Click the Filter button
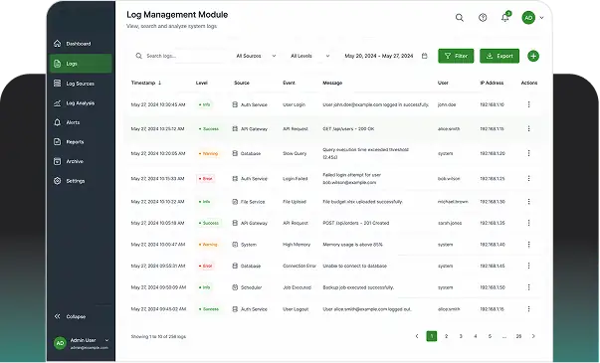The width and height of the screenshot is (600, 363). [456, 56]
